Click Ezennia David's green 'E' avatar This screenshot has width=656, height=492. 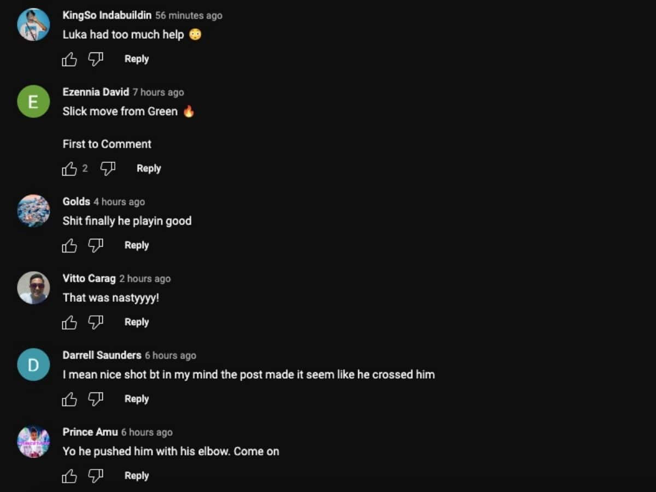pyautogui.click(x=33, y=102)
